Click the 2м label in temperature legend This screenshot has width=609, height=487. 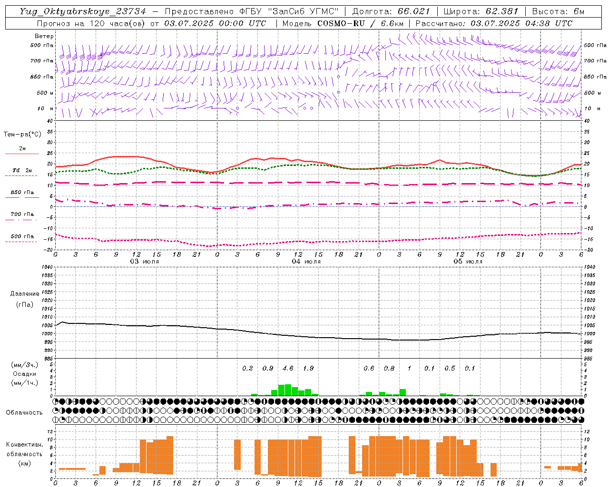[22, 149]
